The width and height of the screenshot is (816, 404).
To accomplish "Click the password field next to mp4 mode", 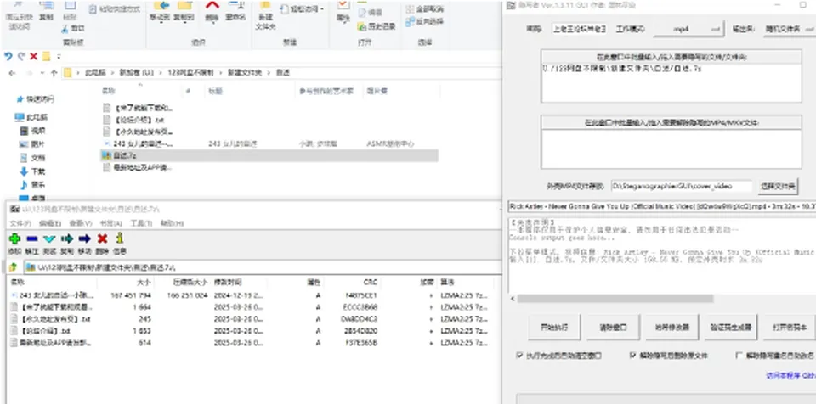I will [x=579, y=29].
